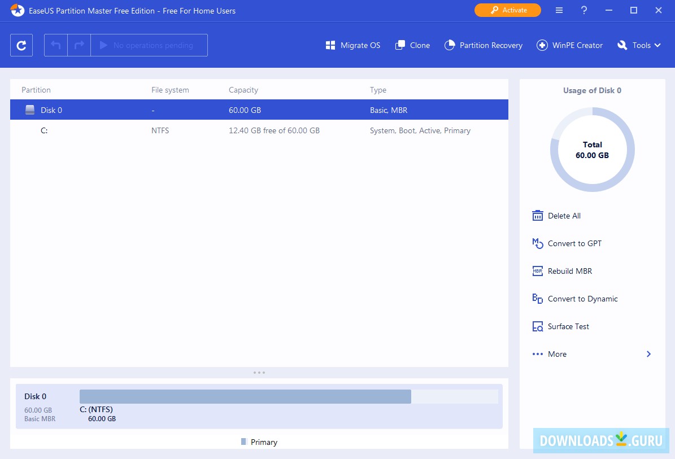Open the hamburger menu
Image resolution: width=675 pixels, height=459 pixels.
[559, 10]
